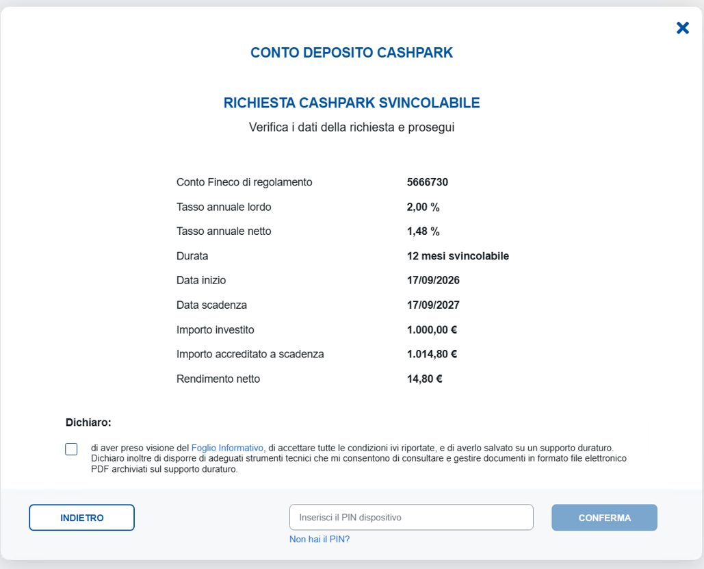
Task: Click the 'Dichiaro:' heading
Action: click(88, 422)
